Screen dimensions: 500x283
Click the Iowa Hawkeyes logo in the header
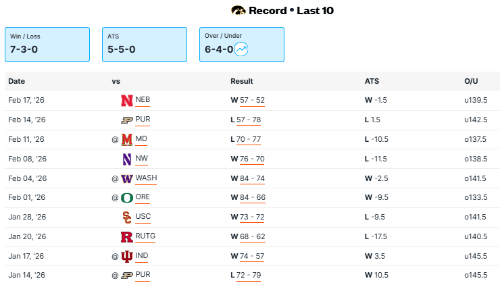point(239,10)
